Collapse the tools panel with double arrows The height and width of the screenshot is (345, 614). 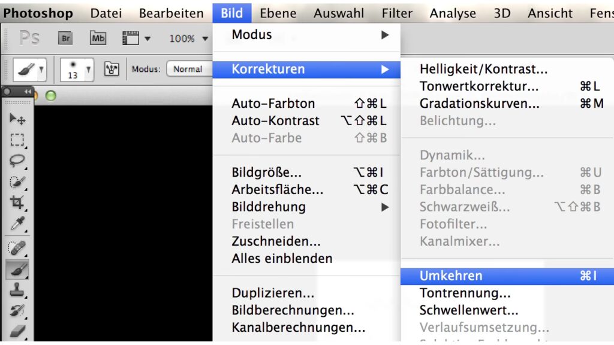tap(28, 92)
